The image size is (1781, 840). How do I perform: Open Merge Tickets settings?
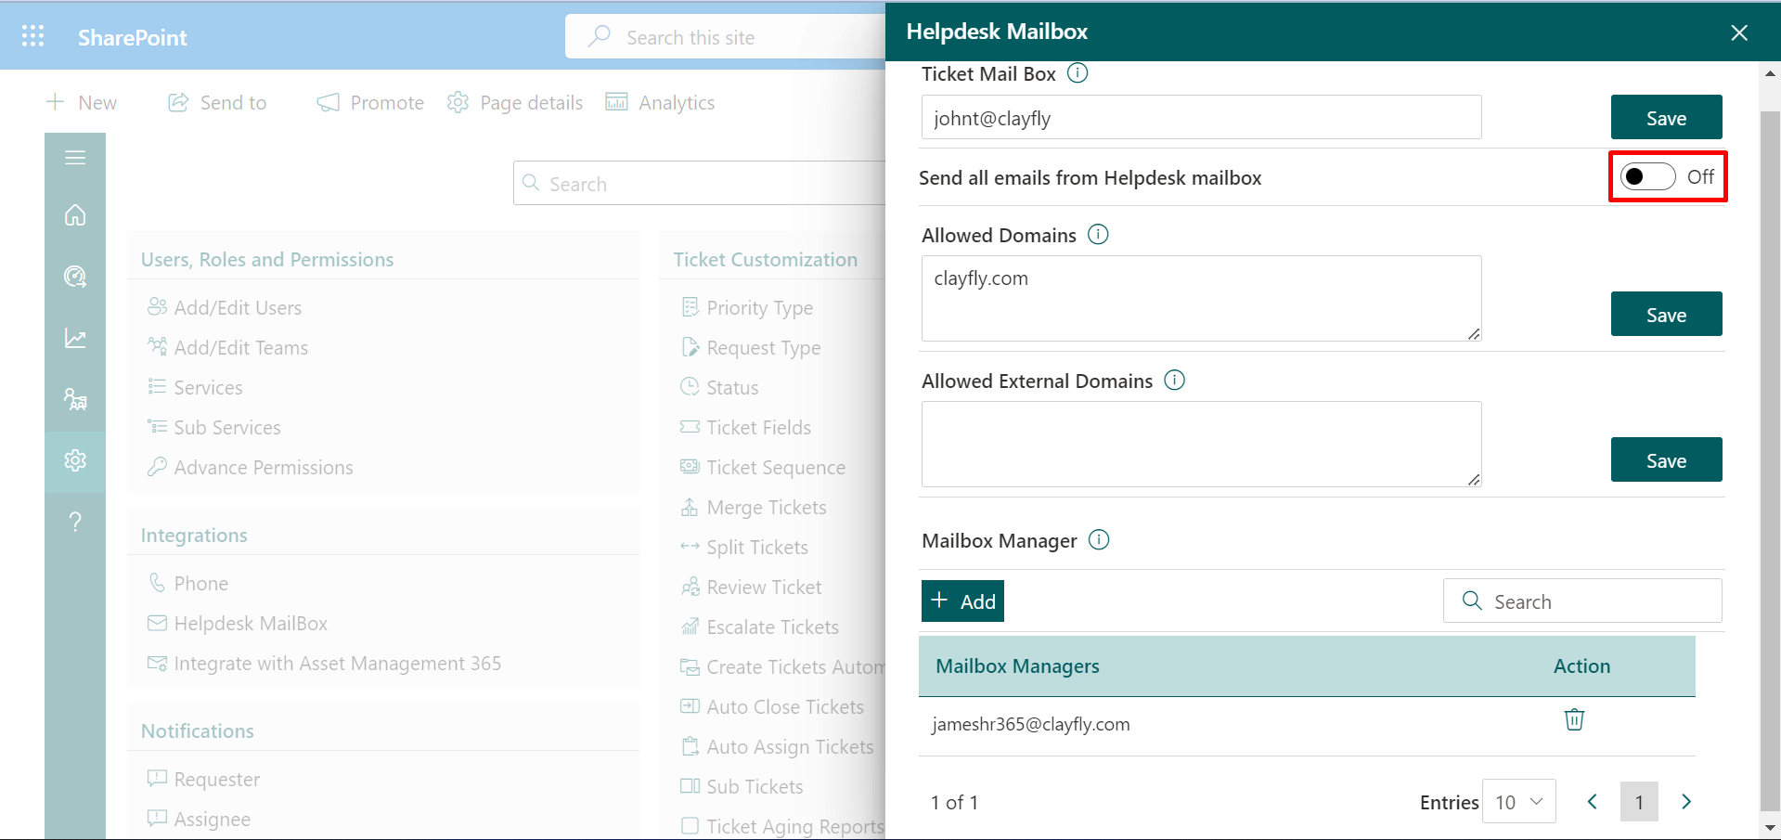(753, 507)
